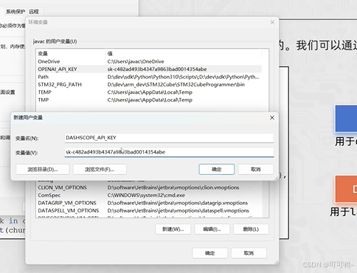Click dataspell.vmoptions path value cell
The height and width of the screenshot is (273, 357).
pos(178,210)
